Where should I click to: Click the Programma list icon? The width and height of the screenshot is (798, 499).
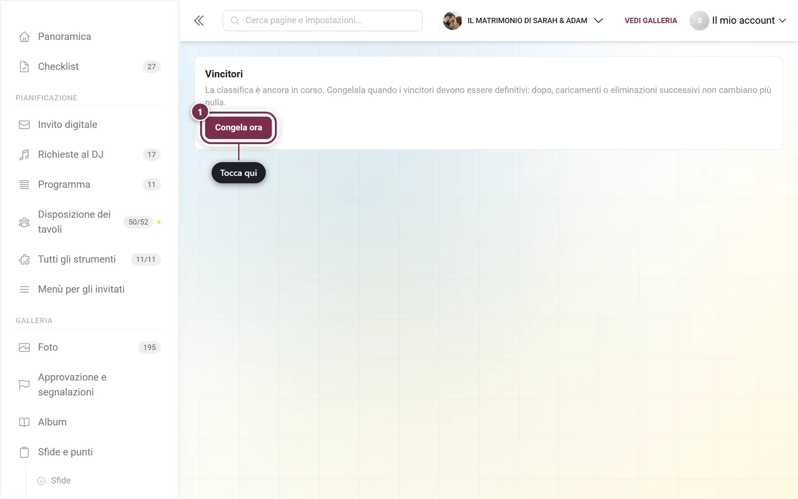(24, 185)
